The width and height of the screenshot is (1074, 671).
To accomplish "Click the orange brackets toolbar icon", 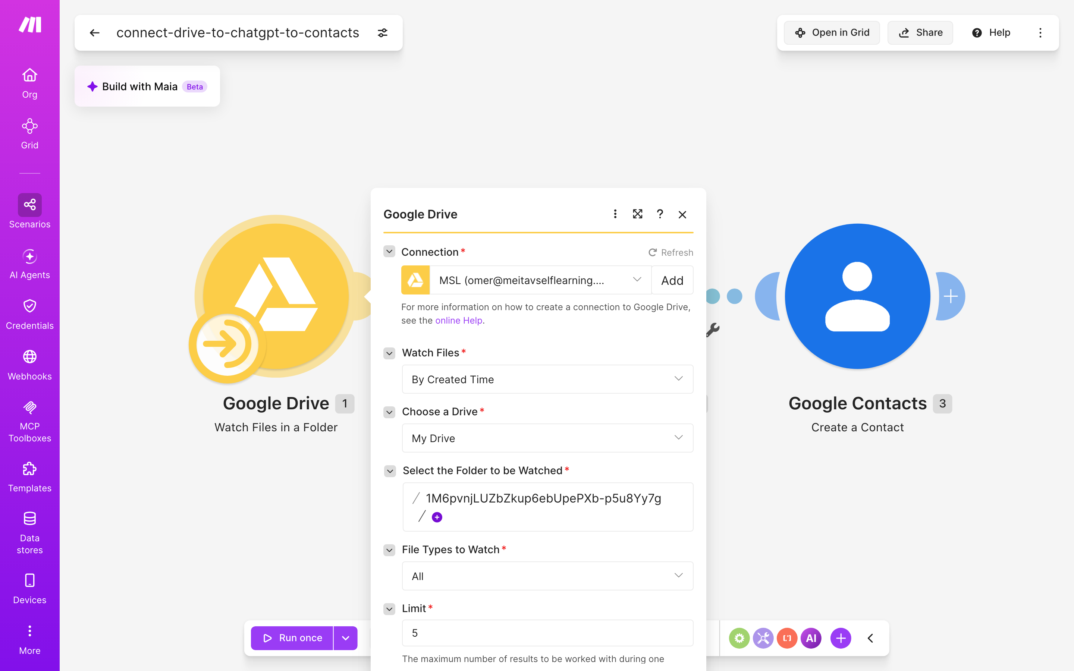I will [x=787, y=638].
